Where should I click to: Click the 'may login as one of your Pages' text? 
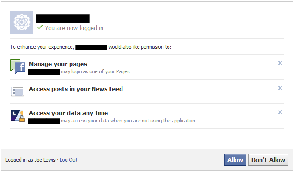tap(95, 72)
